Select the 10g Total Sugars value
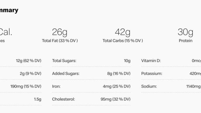Screen dimensions: 201x113 (x=127, y=61)
